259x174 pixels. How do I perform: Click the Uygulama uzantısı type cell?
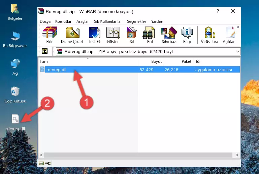[213, 70]
